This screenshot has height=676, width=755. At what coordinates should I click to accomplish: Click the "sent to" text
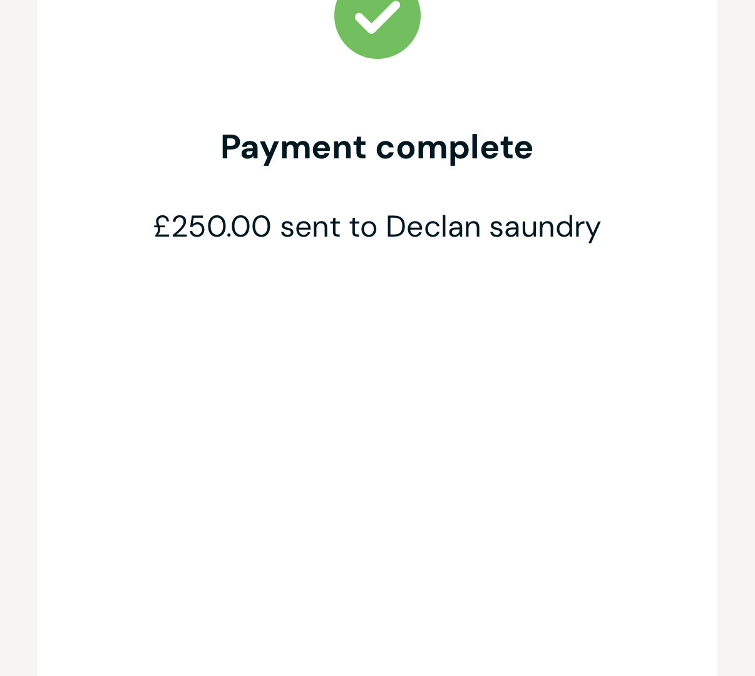329,227
